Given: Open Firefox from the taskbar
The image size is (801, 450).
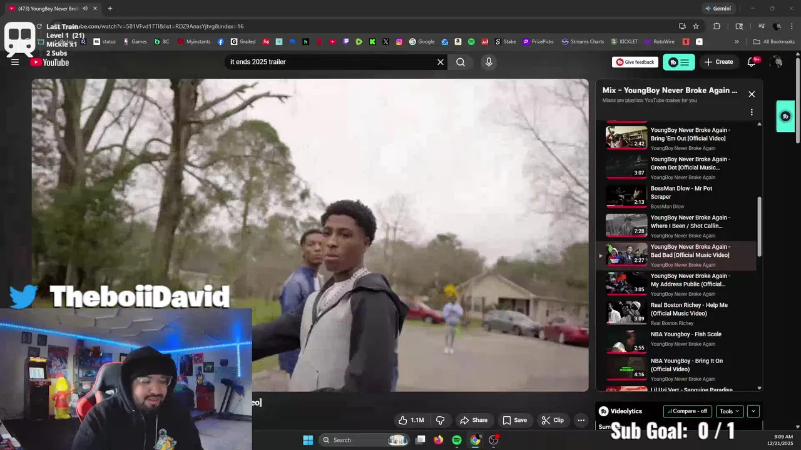Looking at the screenshot, I should click(439, 440).
